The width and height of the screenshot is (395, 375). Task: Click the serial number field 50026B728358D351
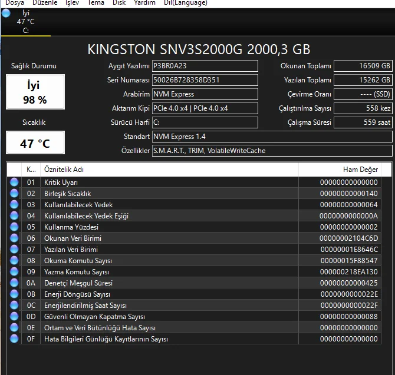[x=205, y=80]
